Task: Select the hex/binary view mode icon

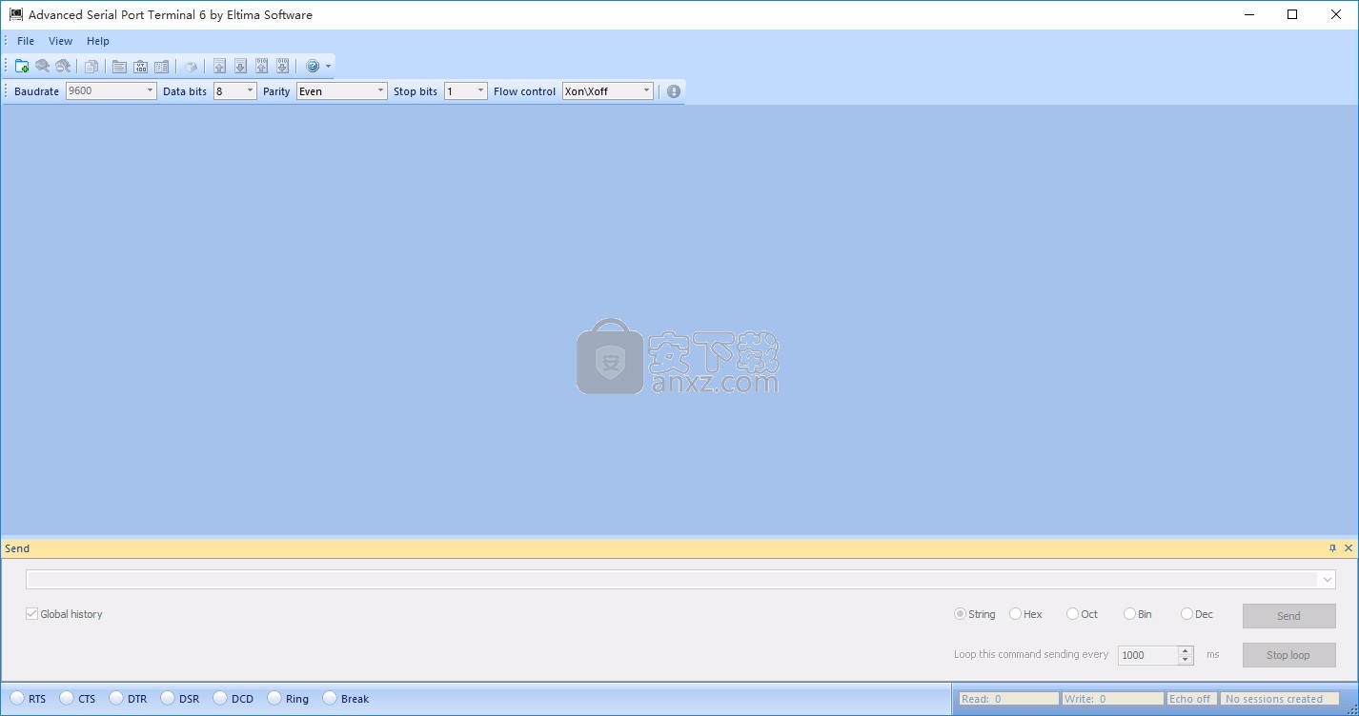Action: click(x=140, y=66)
